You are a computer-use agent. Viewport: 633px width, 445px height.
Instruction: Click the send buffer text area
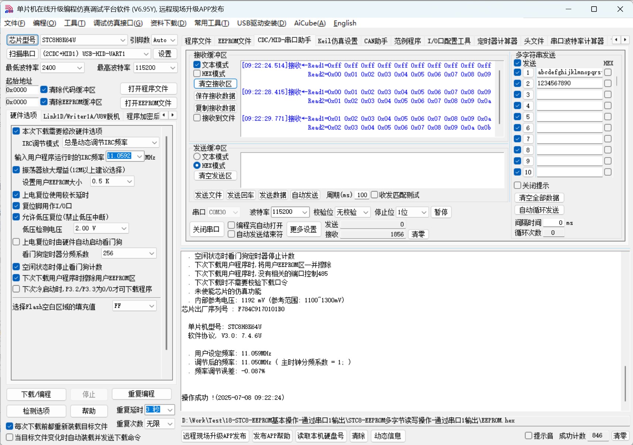[372, 170]
